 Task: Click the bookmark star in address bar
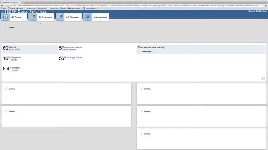tap(263, 5)
